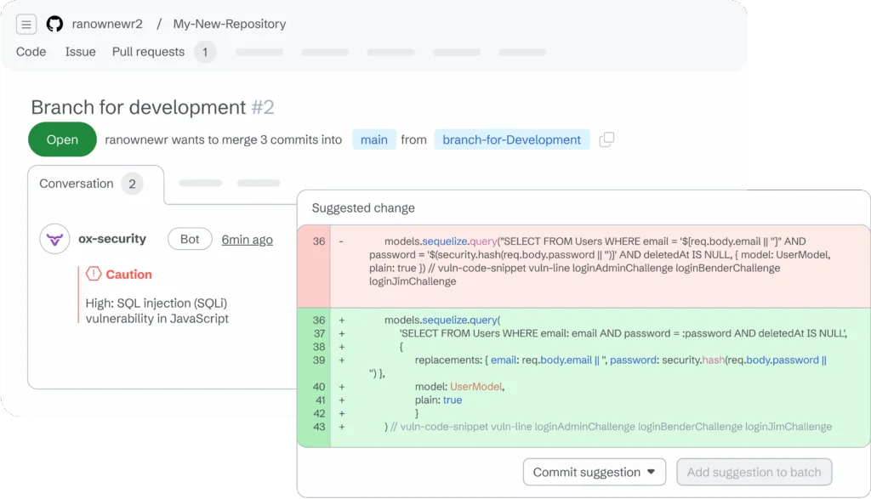Image resolution: width=871 pixels, height=499 pixels.
Task: Click the pull request number #2
Action: click(263, 107)
